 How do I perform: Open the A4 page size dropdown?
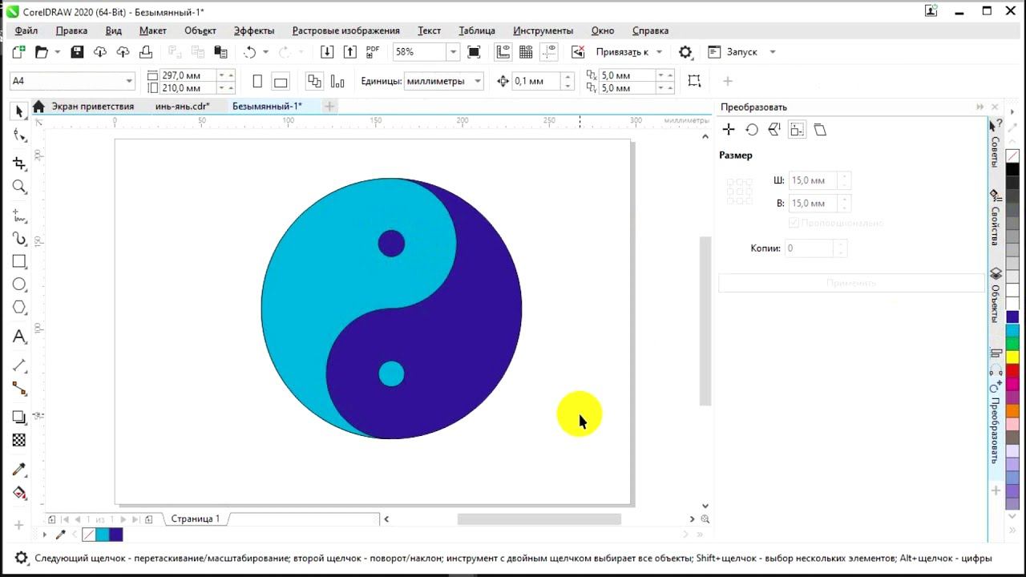click(129, 81)
